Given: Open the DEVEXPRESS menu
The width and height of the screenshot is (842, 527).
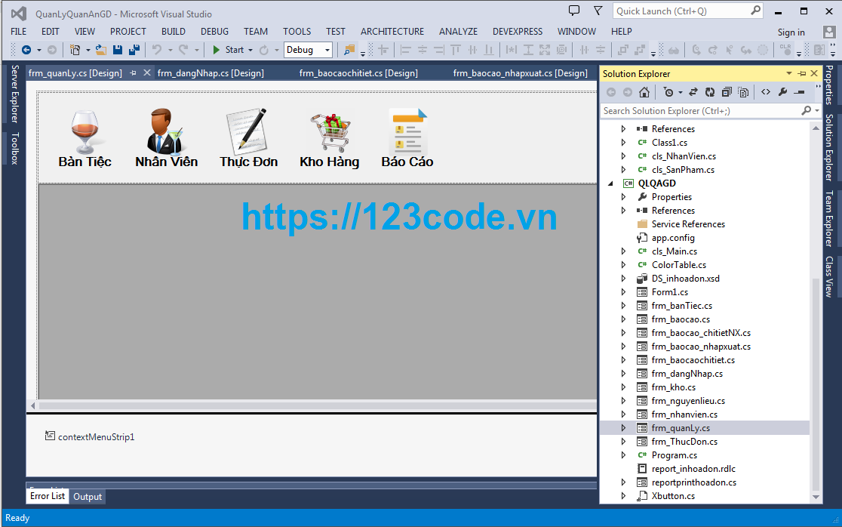Looking at the screenshot, I should click(517, 31).
